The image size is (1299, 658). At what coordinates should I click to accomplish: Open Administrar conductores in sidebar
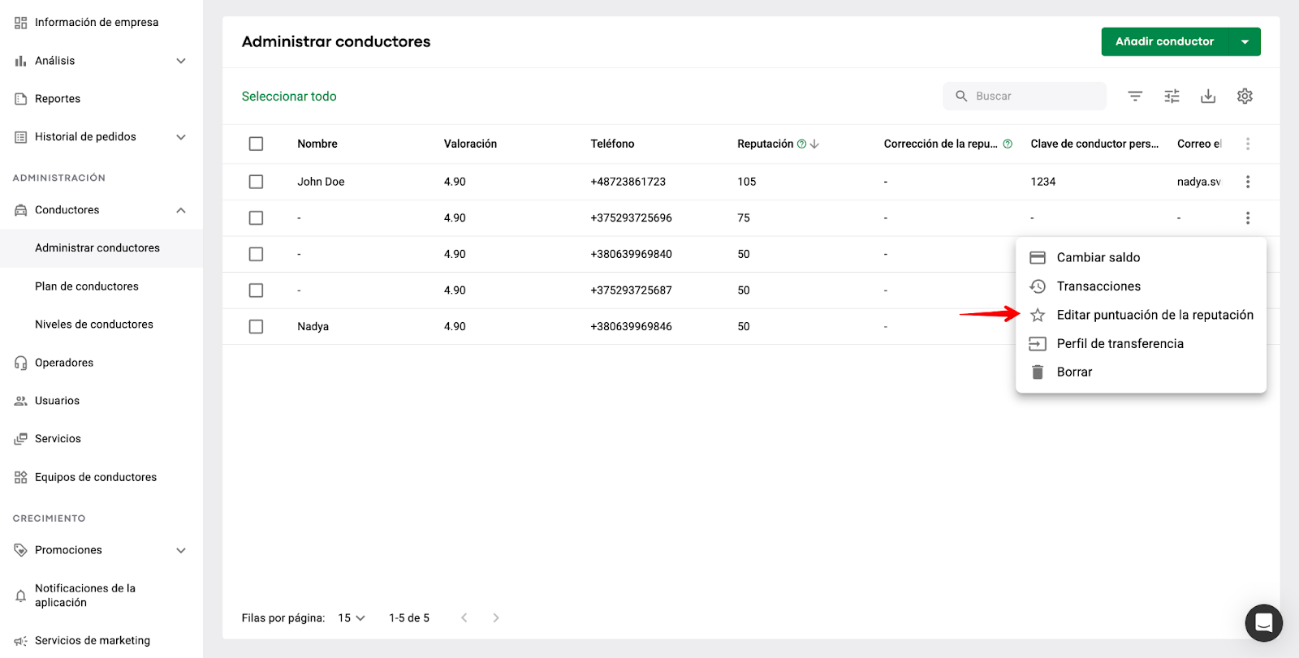pyautogui.click(x=101, y=248)
